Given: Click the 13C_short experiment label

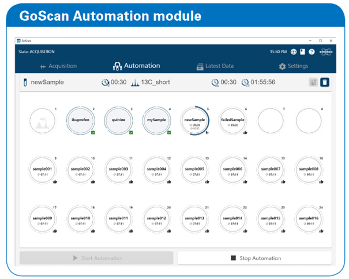Looking at the screenshot, I should point(155,82).
